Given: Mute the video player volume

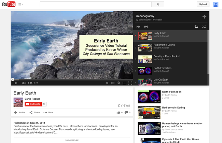Looking at the screenshot, I should [x=24, y=83].
